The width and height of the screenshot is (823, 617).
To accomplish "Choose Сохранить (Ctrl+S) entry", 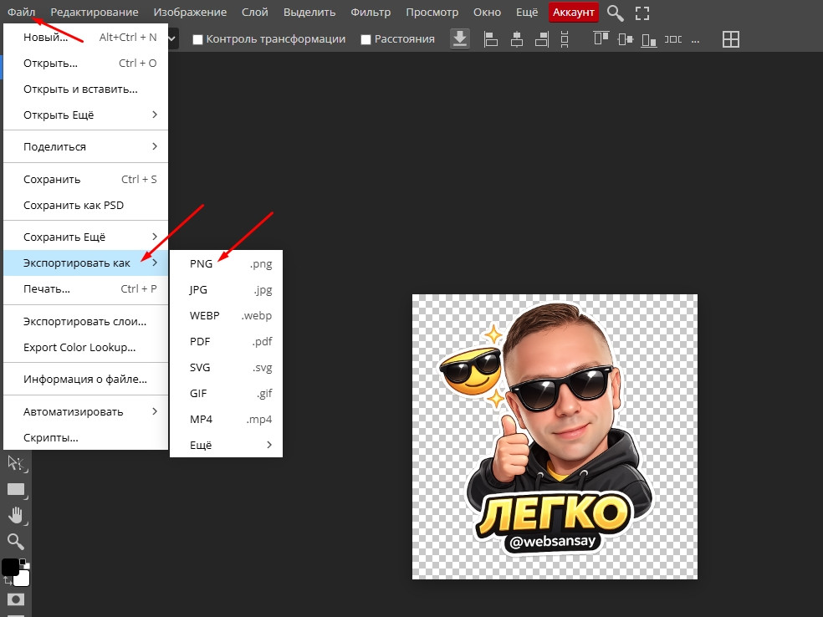I will tap(85, 179).
